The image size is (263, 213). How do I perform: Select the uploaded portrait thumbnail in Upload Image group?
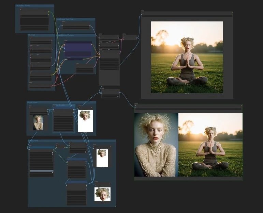[38, 122]
